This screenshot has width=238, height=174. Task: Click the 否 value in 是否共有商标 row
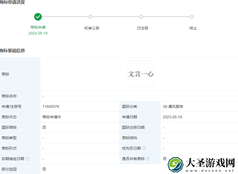(165, 159)
